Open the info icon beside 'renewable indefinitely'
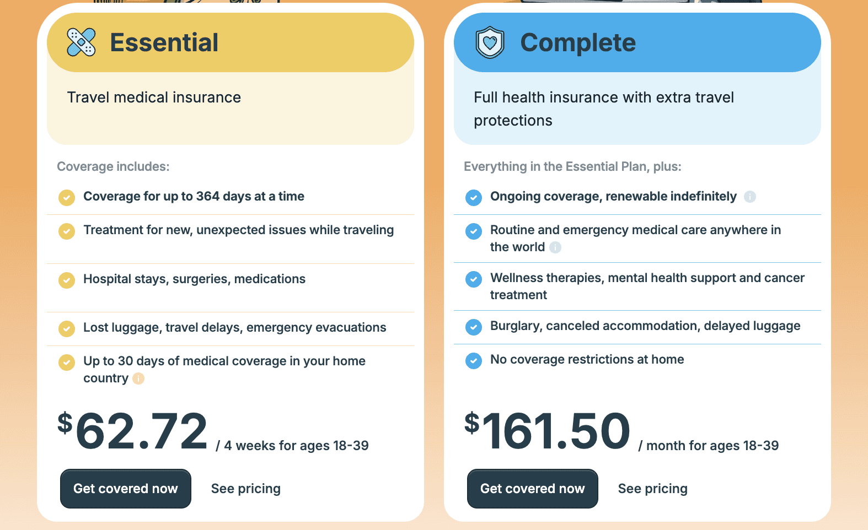Viewport: 868px width, 530px height. click(750, 196)
